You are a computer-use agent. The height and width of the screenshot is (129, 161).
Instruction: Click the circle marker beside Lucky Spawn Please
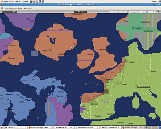(x=136, y=86)
